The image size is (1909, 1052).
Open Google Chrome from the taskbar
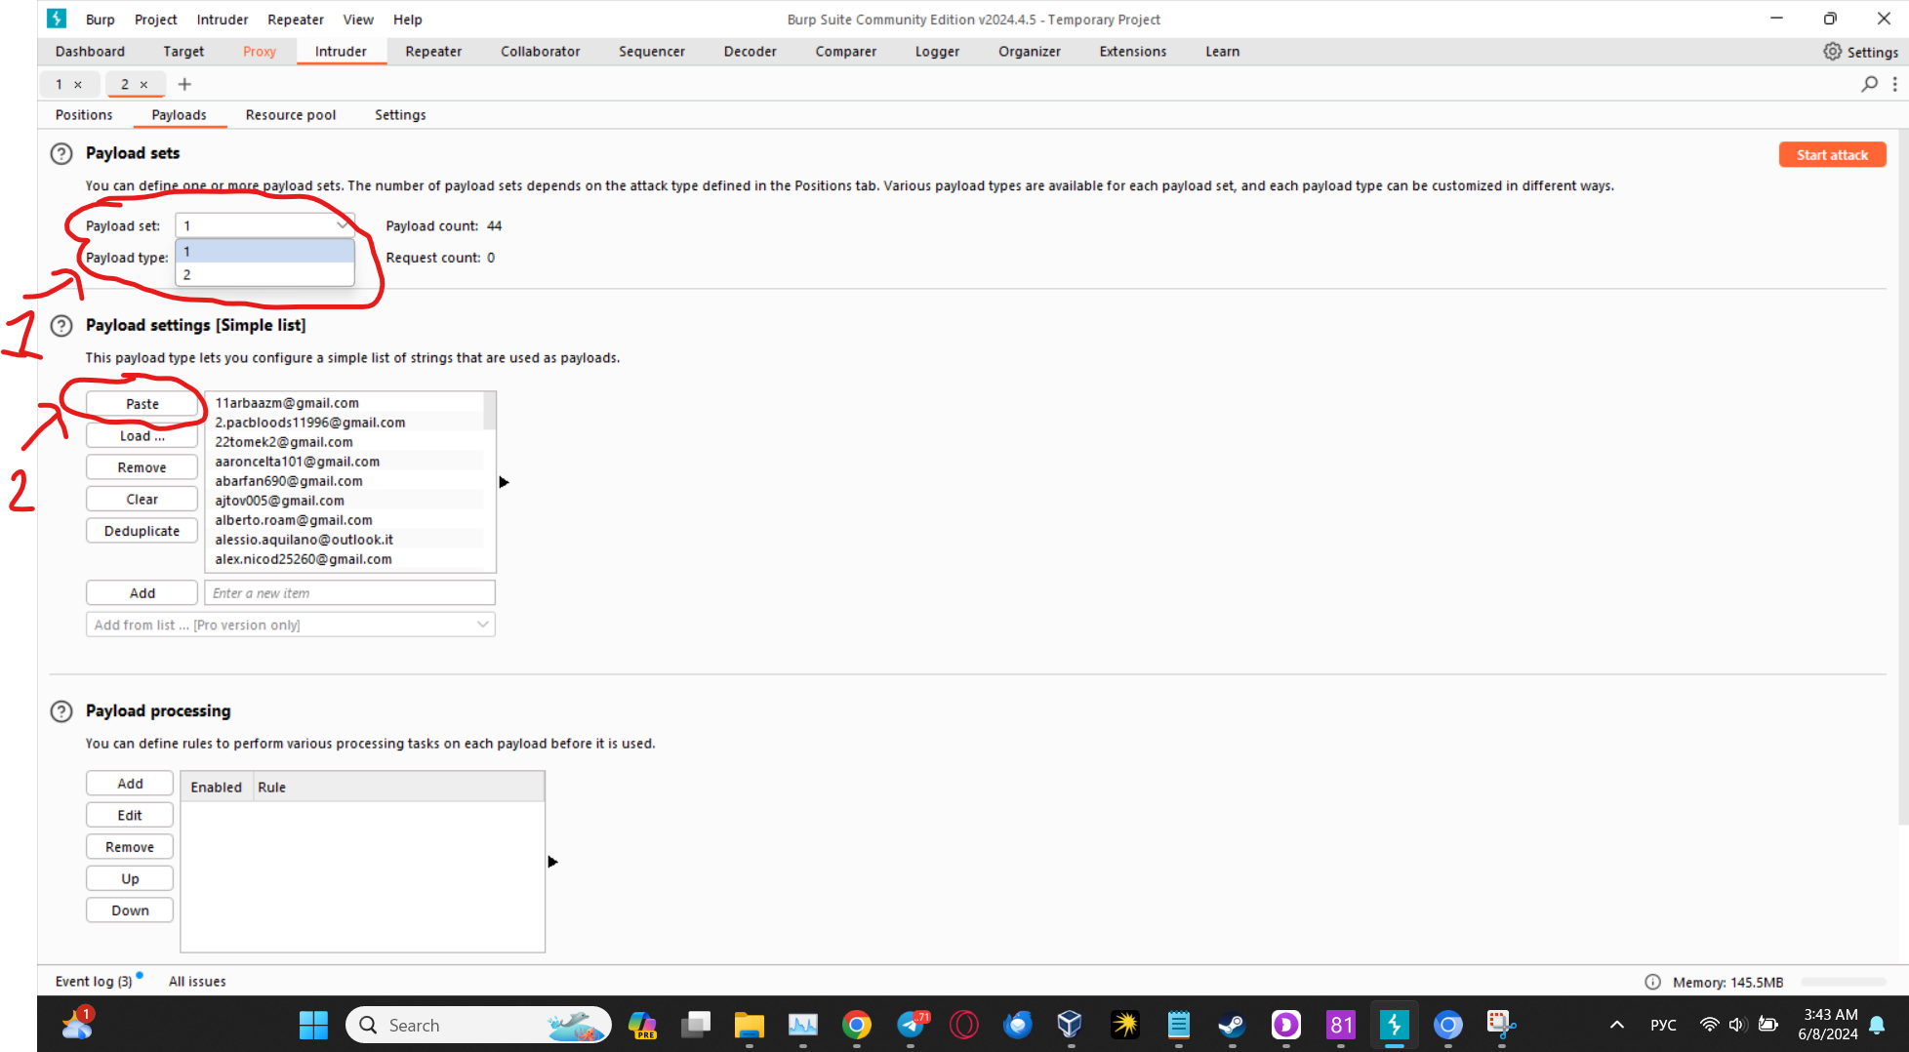857,1025
